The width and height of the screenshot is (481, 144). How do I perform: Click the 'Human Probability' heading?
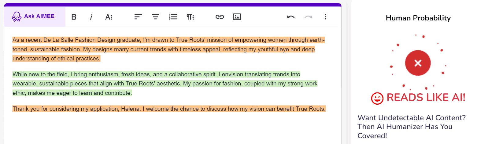pyautogui.click(x=418, y=18)
